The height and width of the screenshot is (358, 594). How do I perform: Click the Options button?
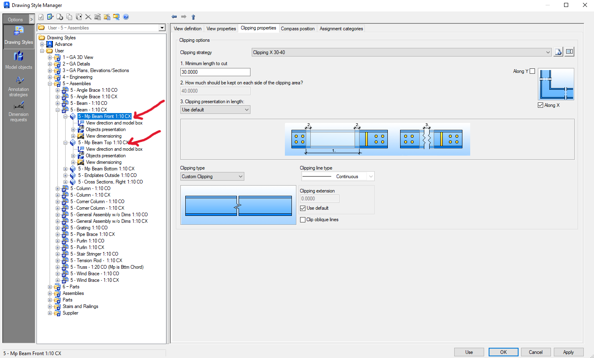(16, 19)
